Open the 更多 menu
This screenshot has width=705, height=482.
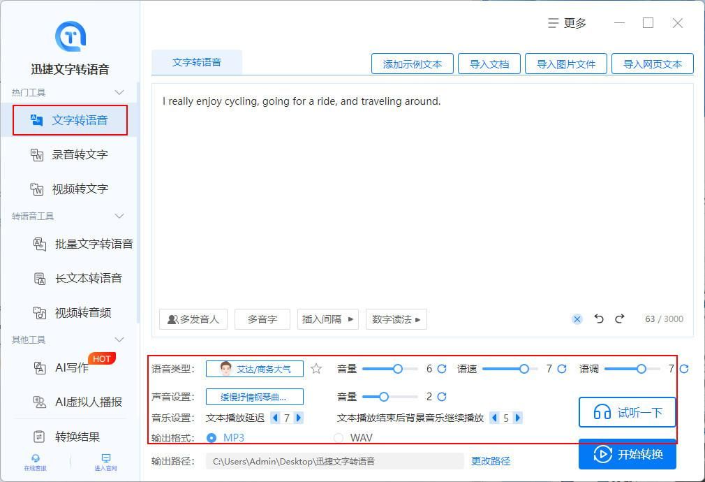click(x=567, y=23)
